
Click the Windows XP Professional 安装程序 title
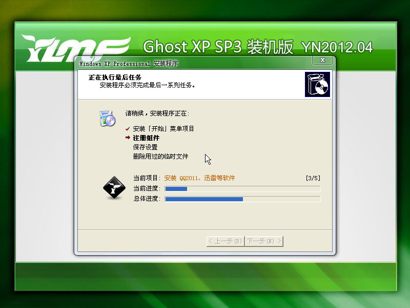click(x=129, y=64)
